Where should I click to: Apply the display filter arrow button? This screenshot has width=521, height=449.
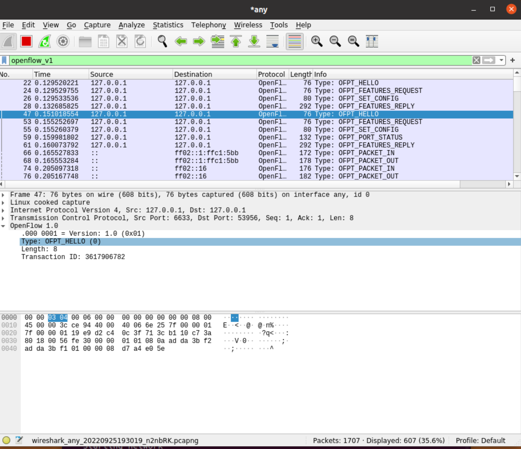[x=489, y=60]
